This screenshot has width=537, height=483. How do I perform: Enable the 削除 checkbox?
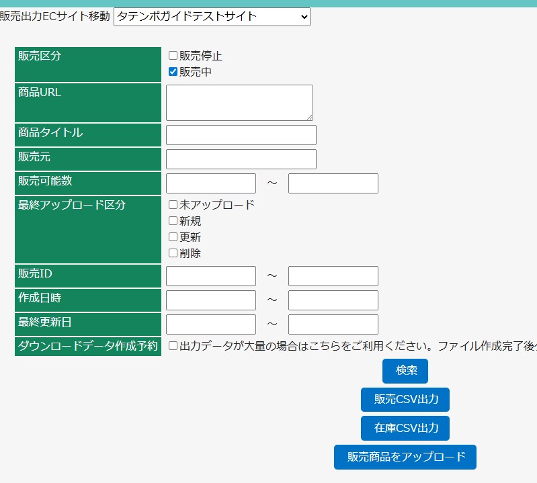pyautogui.click(x=173, y=253)
